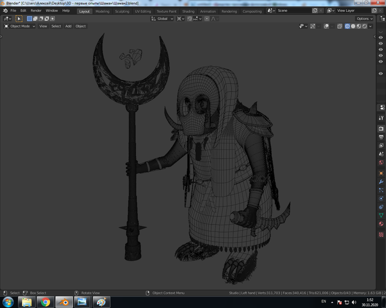Open the Object Mode dropdown
Viewport: 386px width, 308px height.
(20, 26)
